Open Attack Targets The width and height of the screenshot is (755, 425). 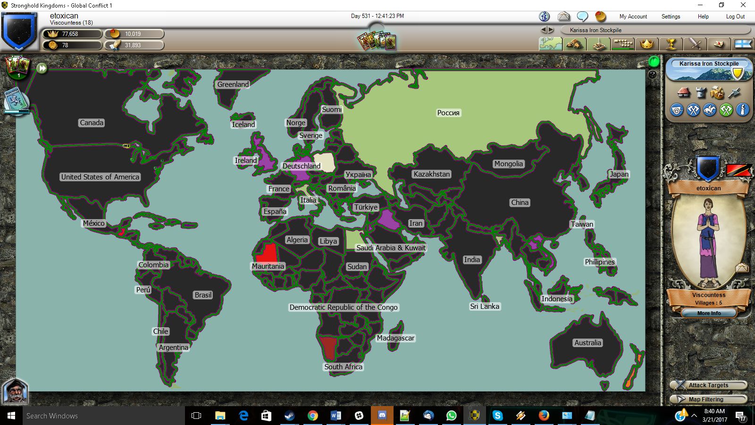[708, 385]
